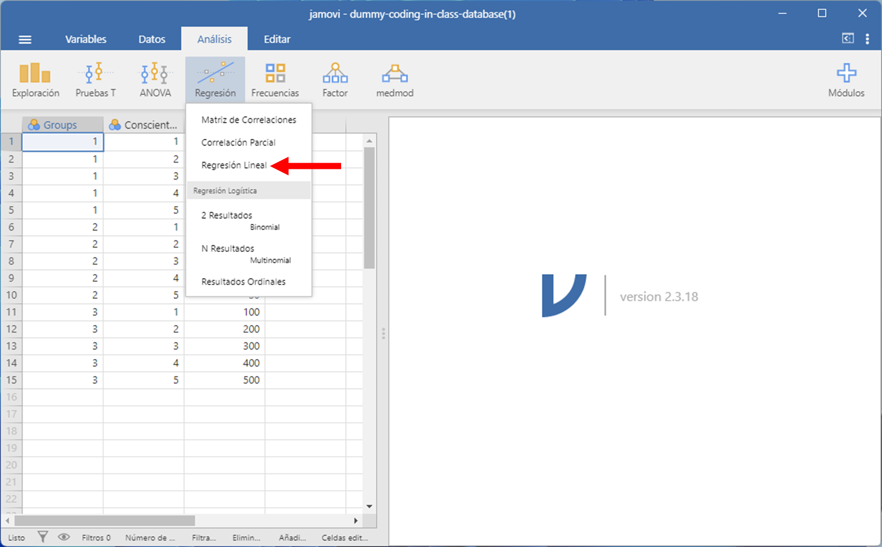Open the Pruebas T analysis menu
The image size is (882, 547).
[95, 80]
